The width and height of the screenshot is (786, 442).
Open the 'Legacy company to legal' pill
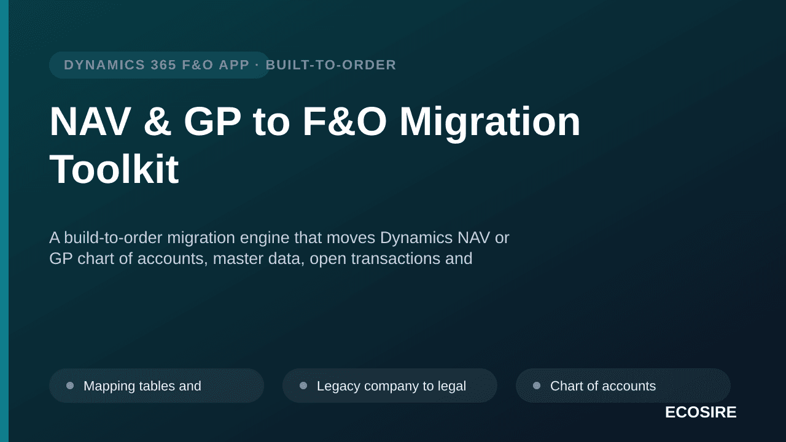(390, 386)
